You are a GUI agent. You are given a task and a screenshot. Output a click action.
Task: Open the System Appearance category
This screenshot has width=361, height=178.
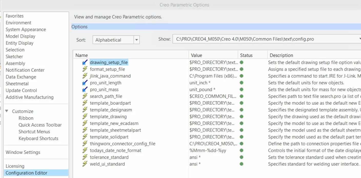point(26,29)
